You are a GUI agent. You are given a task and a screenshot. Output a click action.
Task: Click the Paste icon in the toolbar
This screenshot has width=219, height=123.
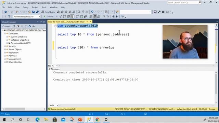(x=87, y=12)
